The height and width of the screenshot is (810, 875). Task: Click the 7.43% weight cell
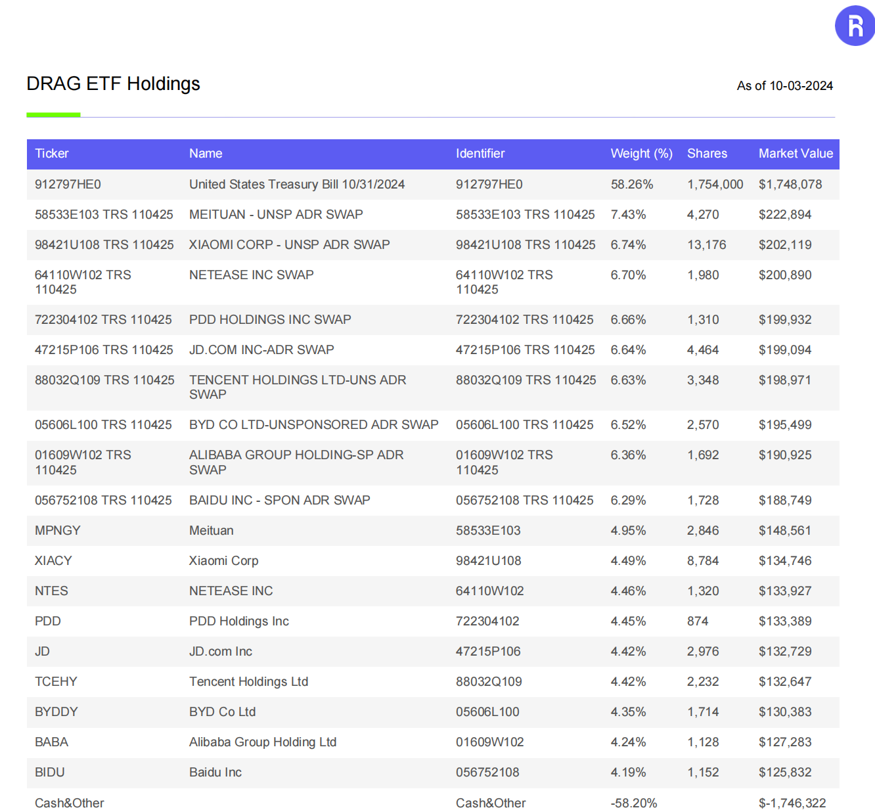pos(628,215)
